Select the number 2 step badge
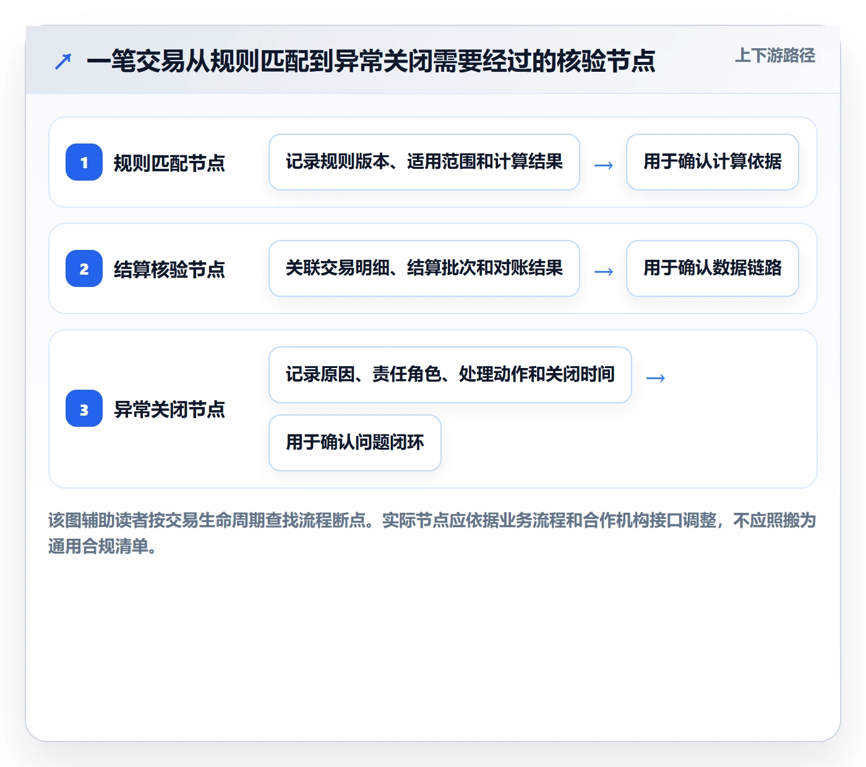 [84, 268]
